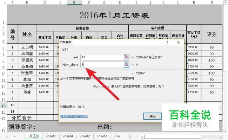The height and width of the screenshot is (140, 228).
Task: Click the name cell 郑国斌
Action: pos(27,60)
